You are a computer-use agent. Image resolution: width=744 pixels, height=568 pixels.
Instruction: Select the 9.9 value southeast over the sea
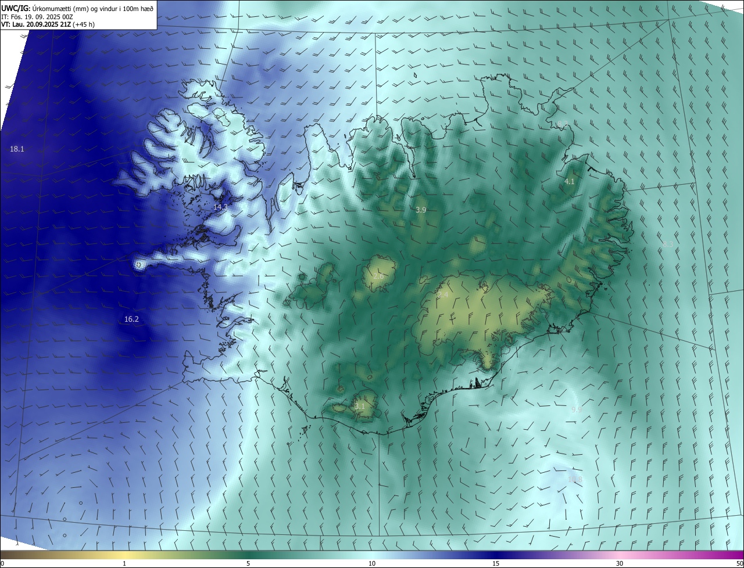pyautogui.click(x=577, y=410)
